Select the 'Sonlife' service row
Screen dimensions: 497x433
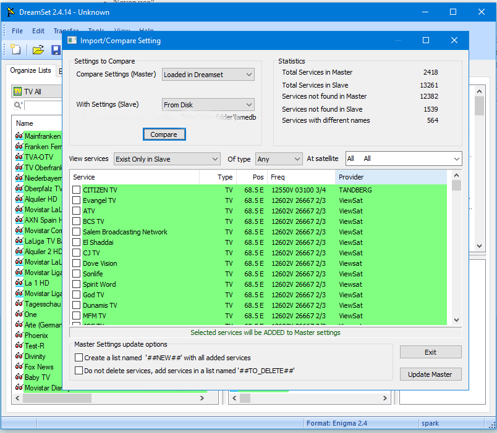tap(260, 274)
